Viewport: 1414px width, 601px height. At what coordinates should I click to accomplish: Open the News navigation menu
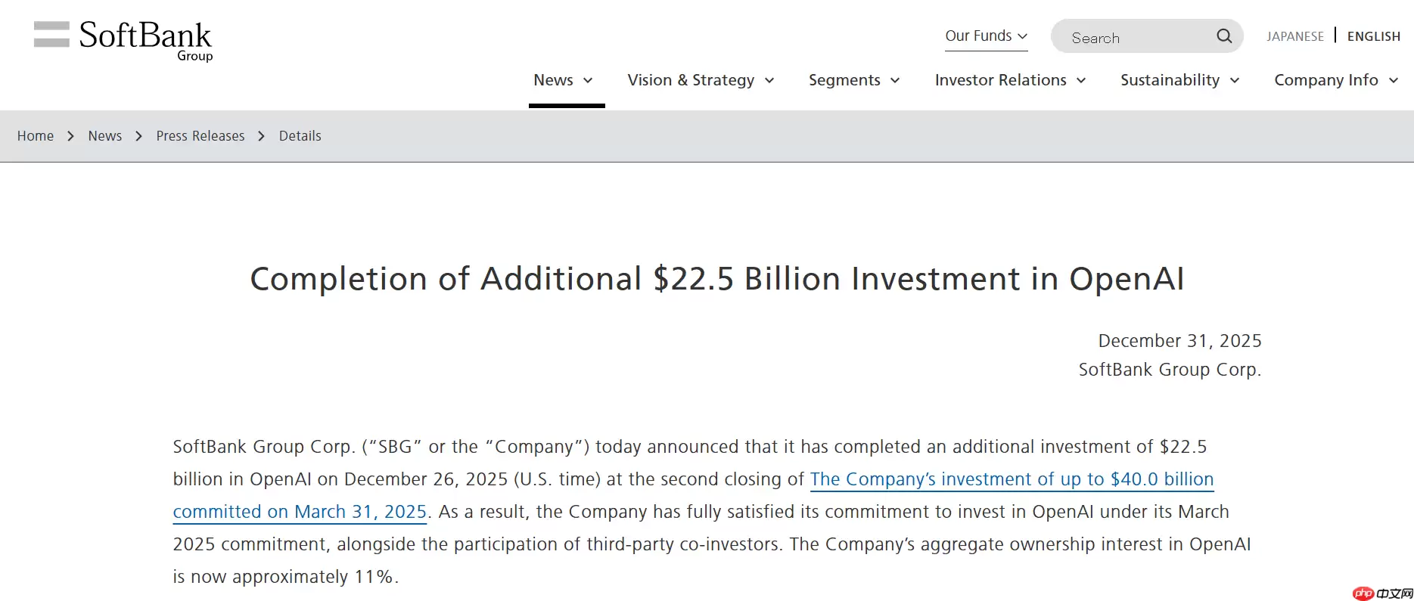[x=563, y=80]
